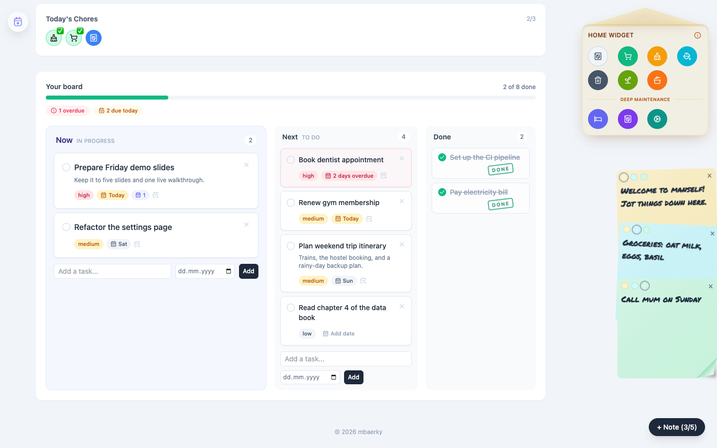Mark Refactor the settings page as complete
The height and width of the screenshot is (448, 717).
point(66,227)
